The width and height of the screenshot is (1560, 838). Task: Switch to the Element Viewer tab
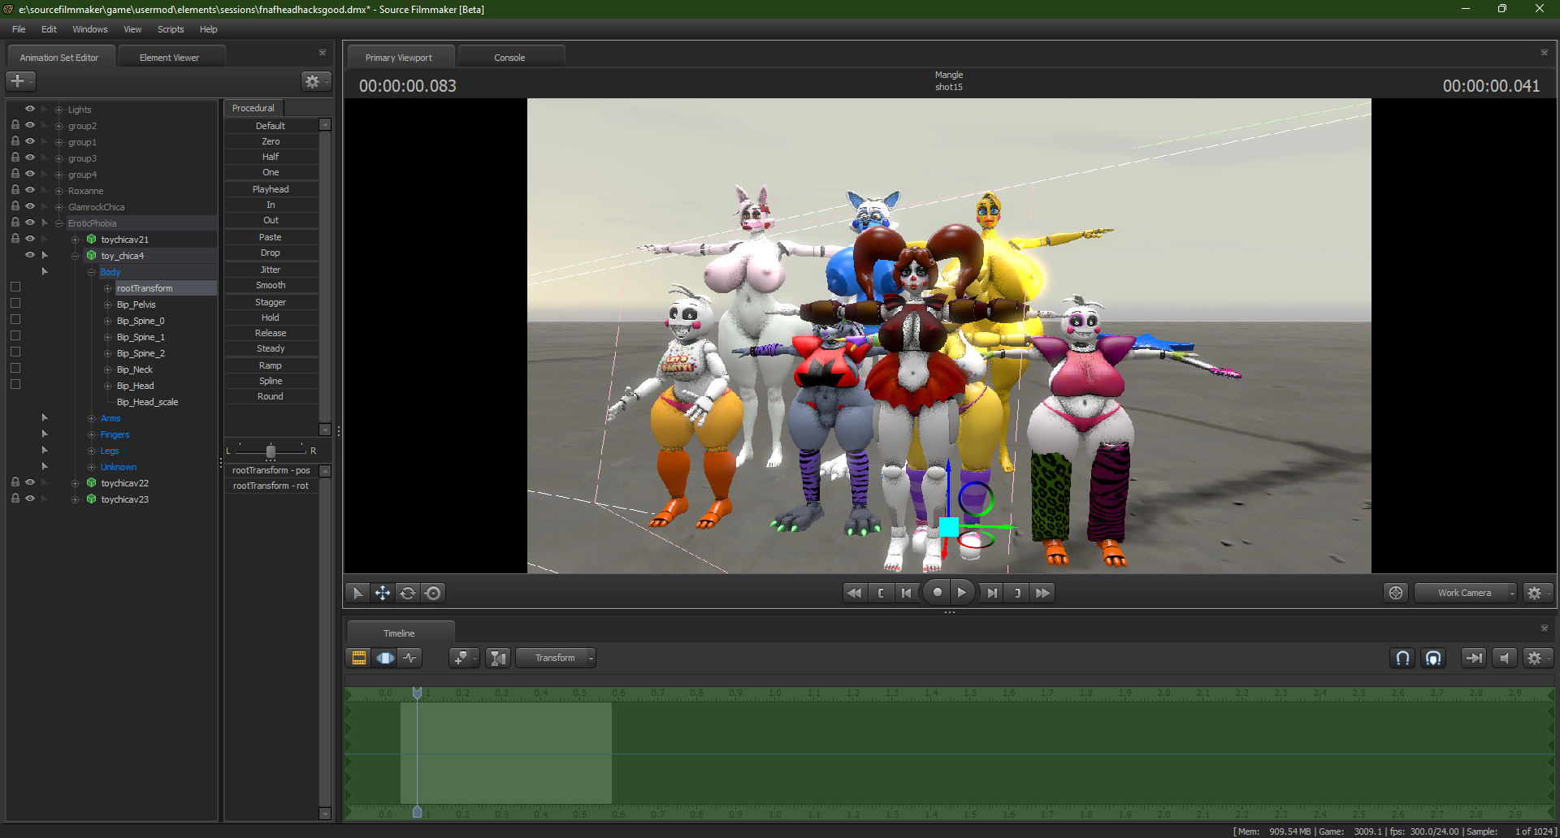(x=169, y=58)
